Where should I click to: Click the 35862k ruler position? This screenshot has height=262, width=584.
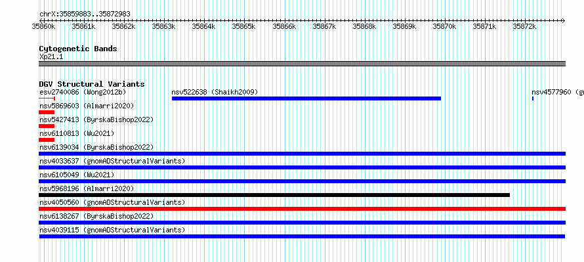[124, 26]
